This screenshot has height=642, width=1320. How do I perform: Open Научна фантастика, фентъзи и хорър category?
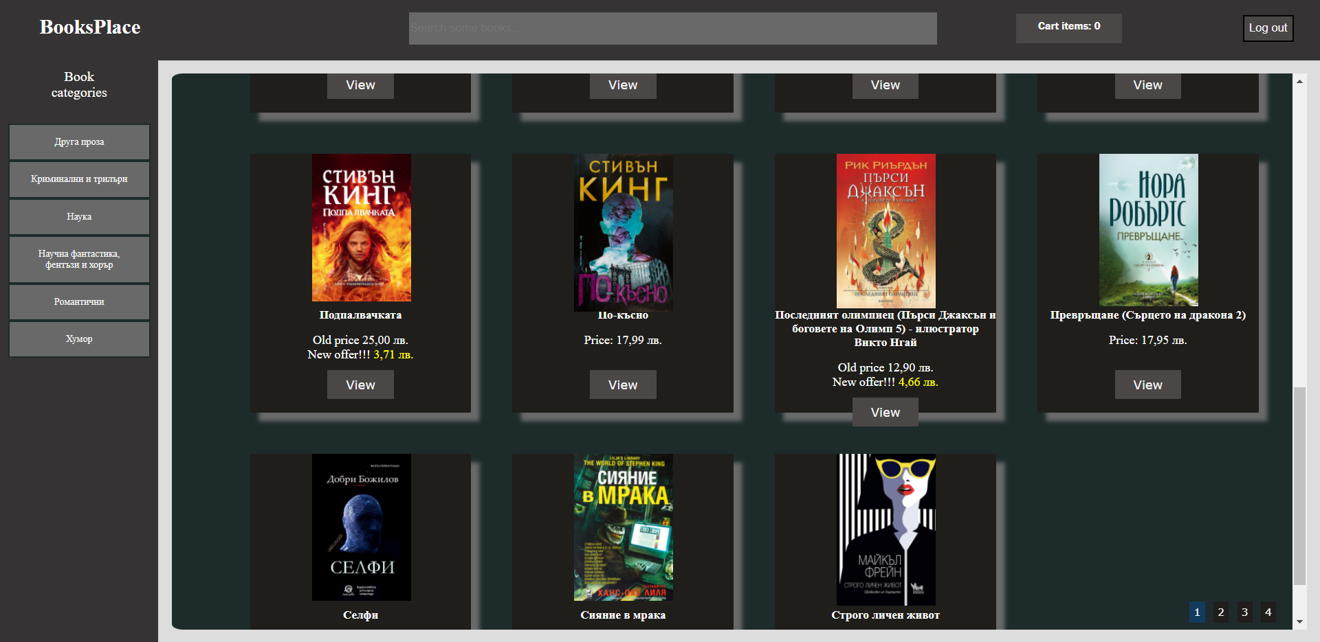coord(79,260)
